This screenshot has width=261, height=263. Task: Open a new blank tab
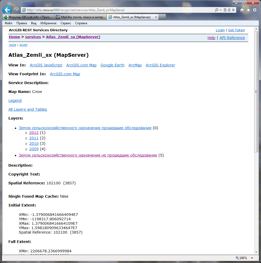click(x=162, y=17)
